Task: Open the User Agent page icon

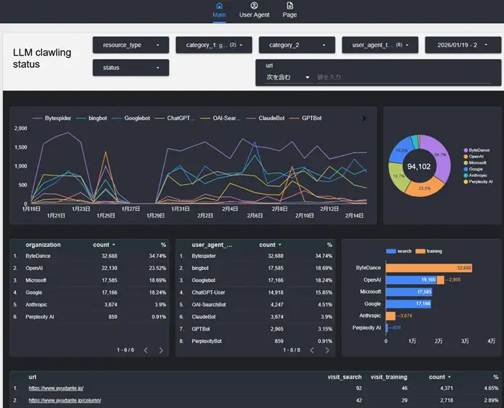Action: (254, 6)
